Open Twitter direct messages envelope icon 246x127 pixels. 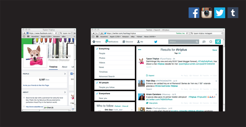204,42
